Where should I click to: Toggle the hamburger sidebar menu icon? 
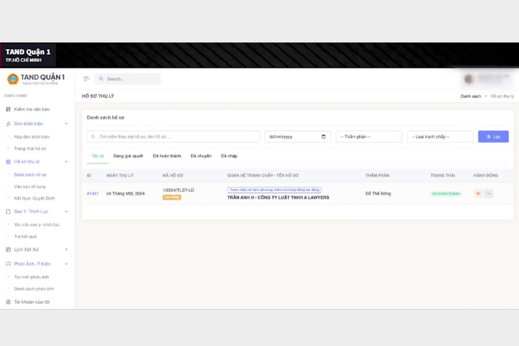point(86,79)
